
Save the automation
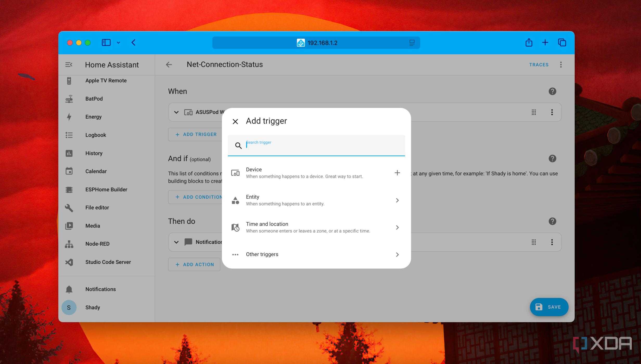549,307
